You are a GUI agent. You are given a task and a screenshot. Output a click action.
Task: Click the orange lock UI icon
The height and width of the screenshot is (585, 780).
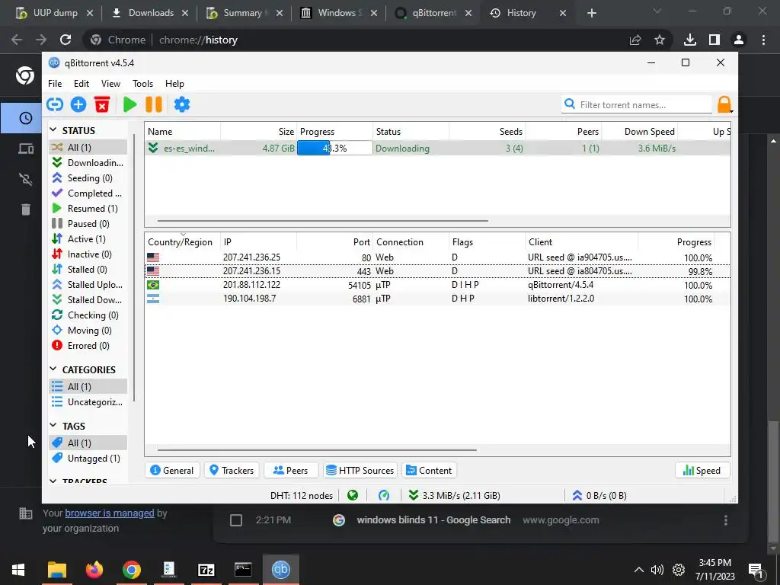click(724, 104)
